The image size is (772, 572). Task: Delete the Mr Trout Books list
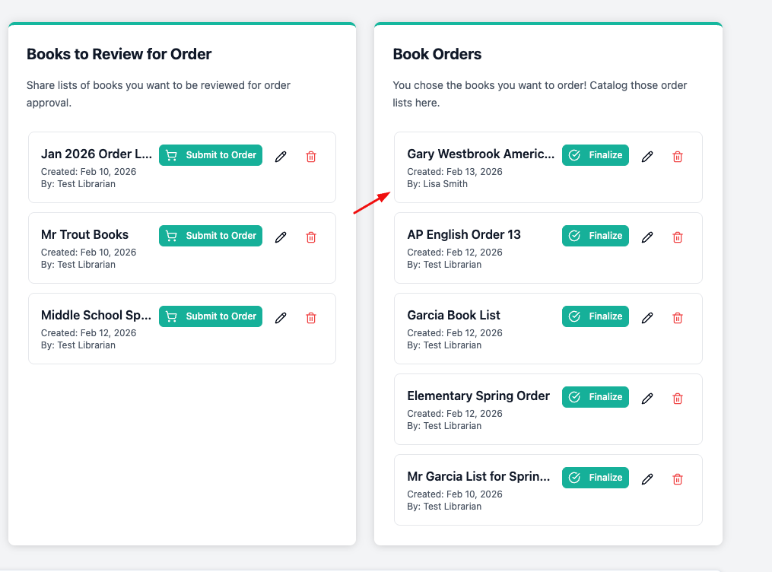pyautogui.click(x=310, y=237)
